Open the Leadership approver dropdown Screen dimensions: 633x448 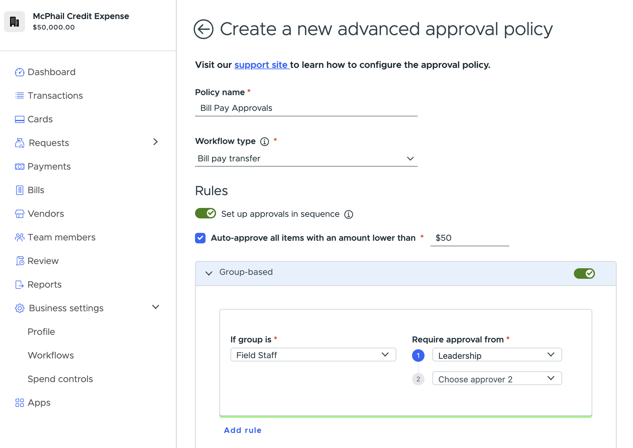coord(497,355)
